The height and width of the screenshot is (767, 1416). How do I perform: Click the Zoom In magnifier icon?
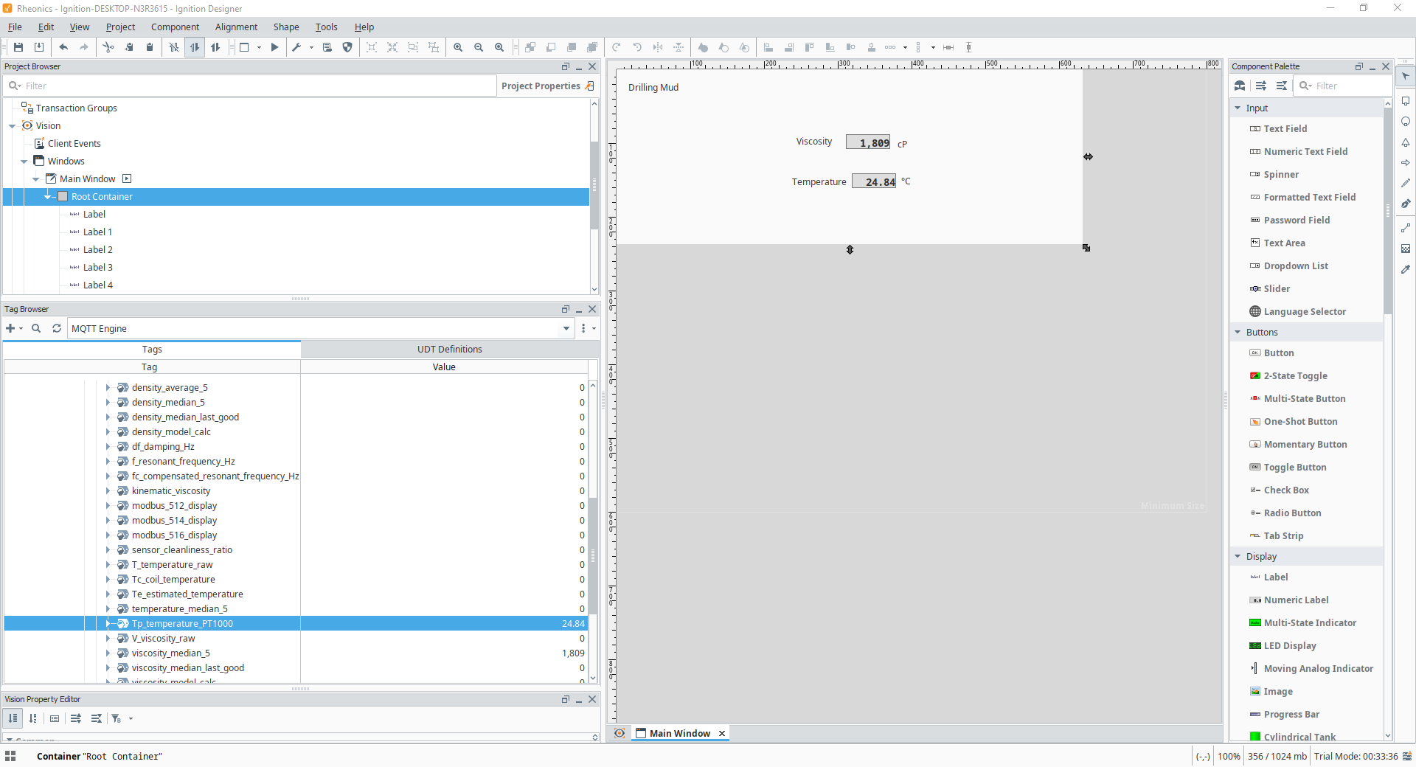[458, 47]
